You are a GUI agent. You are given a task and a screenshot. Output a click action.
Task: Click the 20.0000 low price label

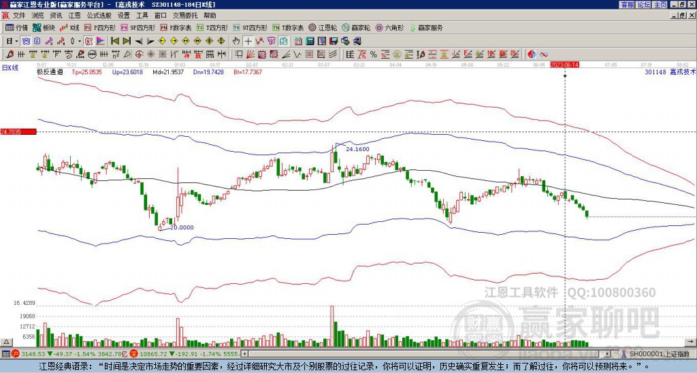(182, 227)
